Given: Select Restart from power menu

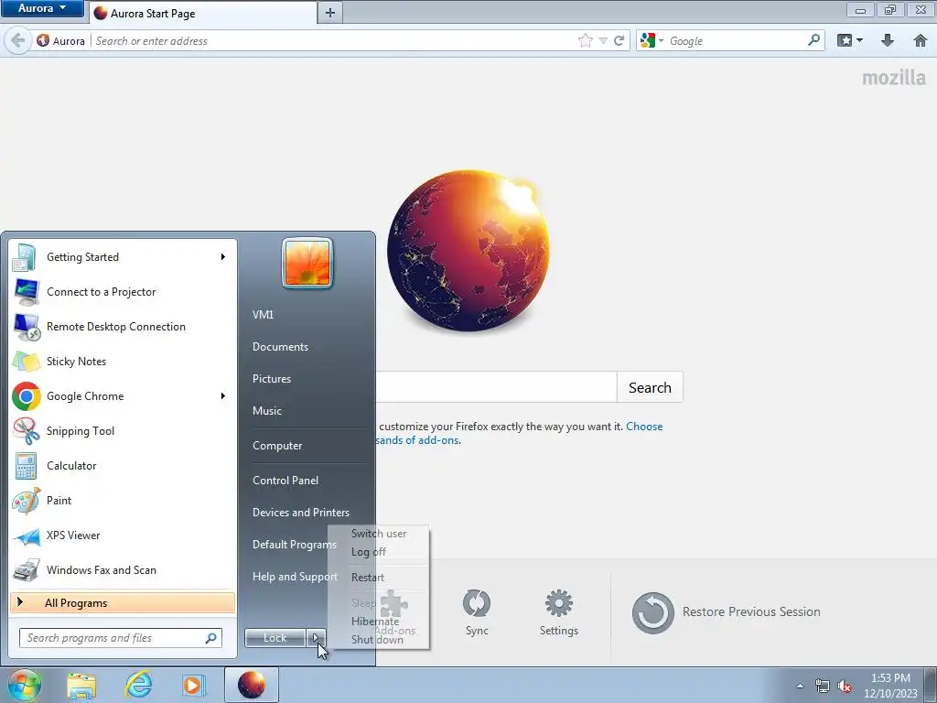Looking at the screenshot, I should pos(368,578).
